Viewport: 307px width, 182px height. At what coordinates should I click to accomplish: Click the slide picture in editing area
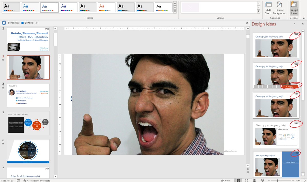[148, 104]
